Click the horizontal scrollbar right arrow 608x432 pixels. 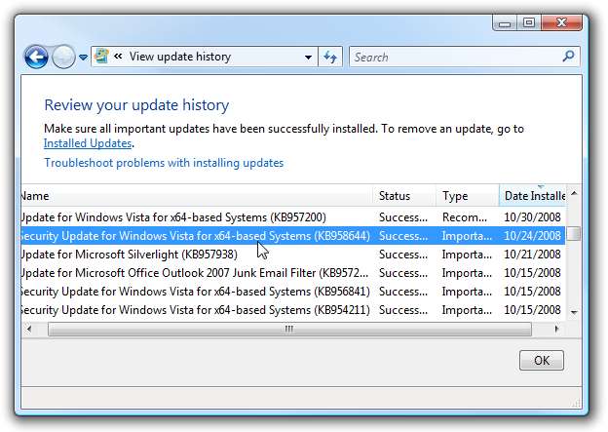click(x=556, y=330)
